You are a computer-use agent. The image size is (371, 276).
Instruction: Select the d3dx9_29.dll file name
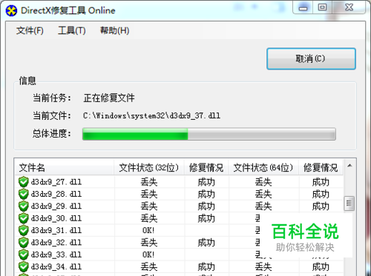pos(56,206)
